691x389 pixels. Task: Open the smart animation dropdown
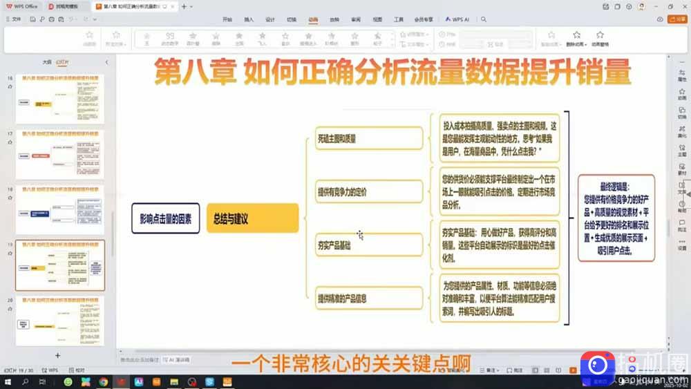click(x=551, y=38)
